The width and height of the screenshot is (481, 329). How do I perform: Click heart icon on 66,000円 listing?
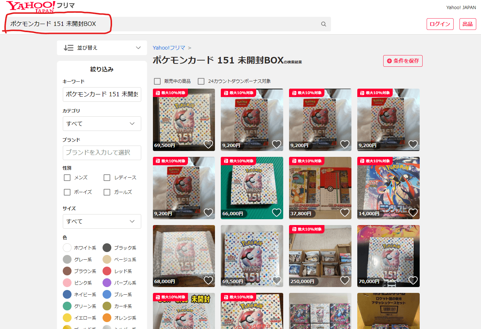pyautogui.click(x=277, y=213)
